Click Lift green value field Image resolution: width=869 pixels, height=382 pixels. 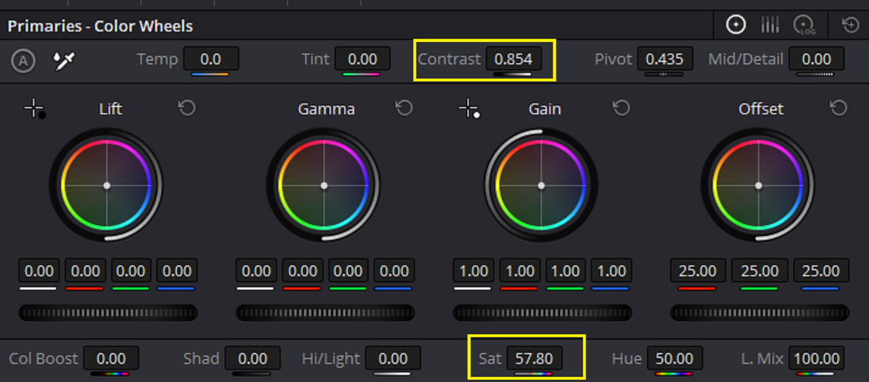click(x=131, y=271)
